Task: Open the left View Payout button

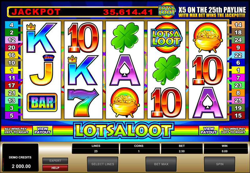Action: [42, 130]
